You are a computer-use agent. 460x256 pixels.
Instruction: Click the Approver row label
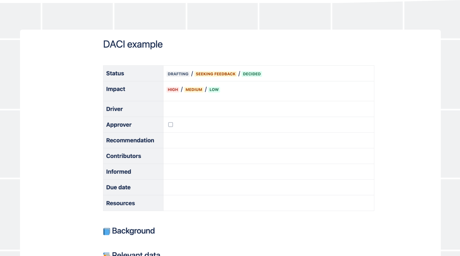(x=119, y=125)
